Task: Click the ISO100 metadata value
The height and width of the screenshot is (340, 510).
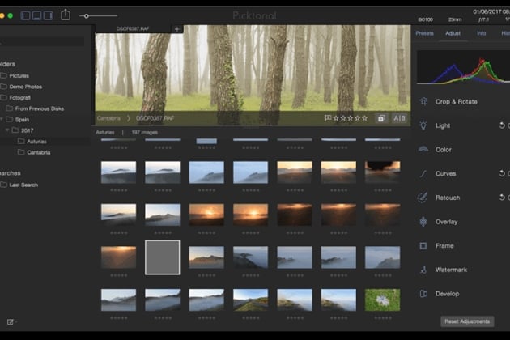Action: (x=426, y=19)
